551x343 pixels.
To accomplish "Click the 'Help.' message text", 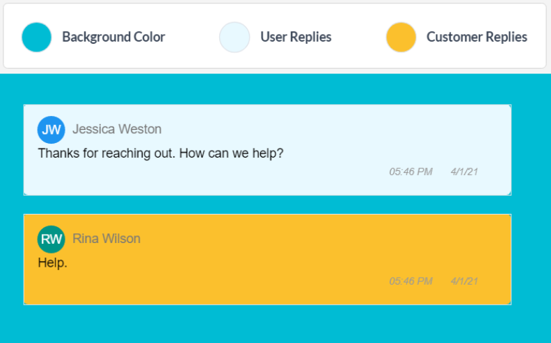I will (52, 262).
